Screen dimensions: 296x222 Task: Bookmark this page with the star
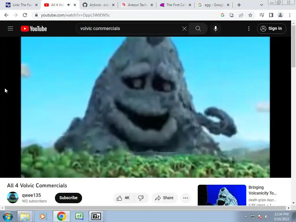click(250, 15)
